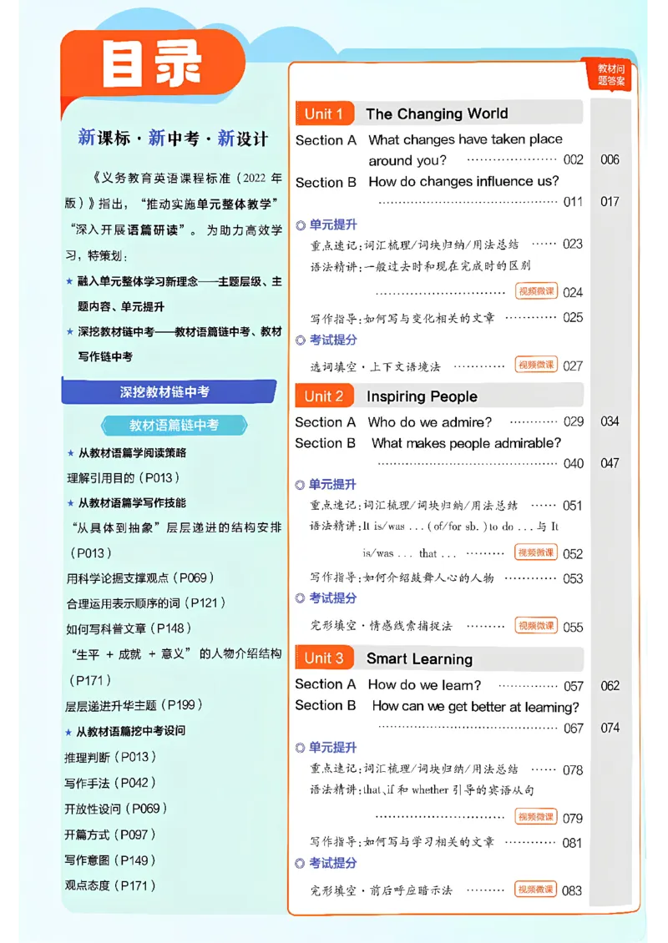Click the circle bullet before Unit 1 考试提分
Image resolution: width=668 pixels, height=943 pixels.
301,340
